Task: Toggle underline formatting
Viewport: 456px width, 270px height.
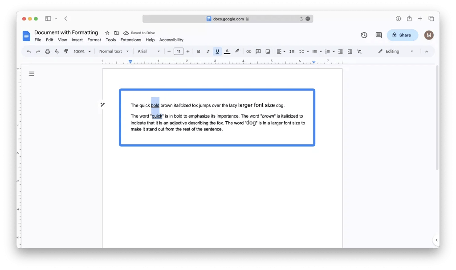Action: point(217,51)
